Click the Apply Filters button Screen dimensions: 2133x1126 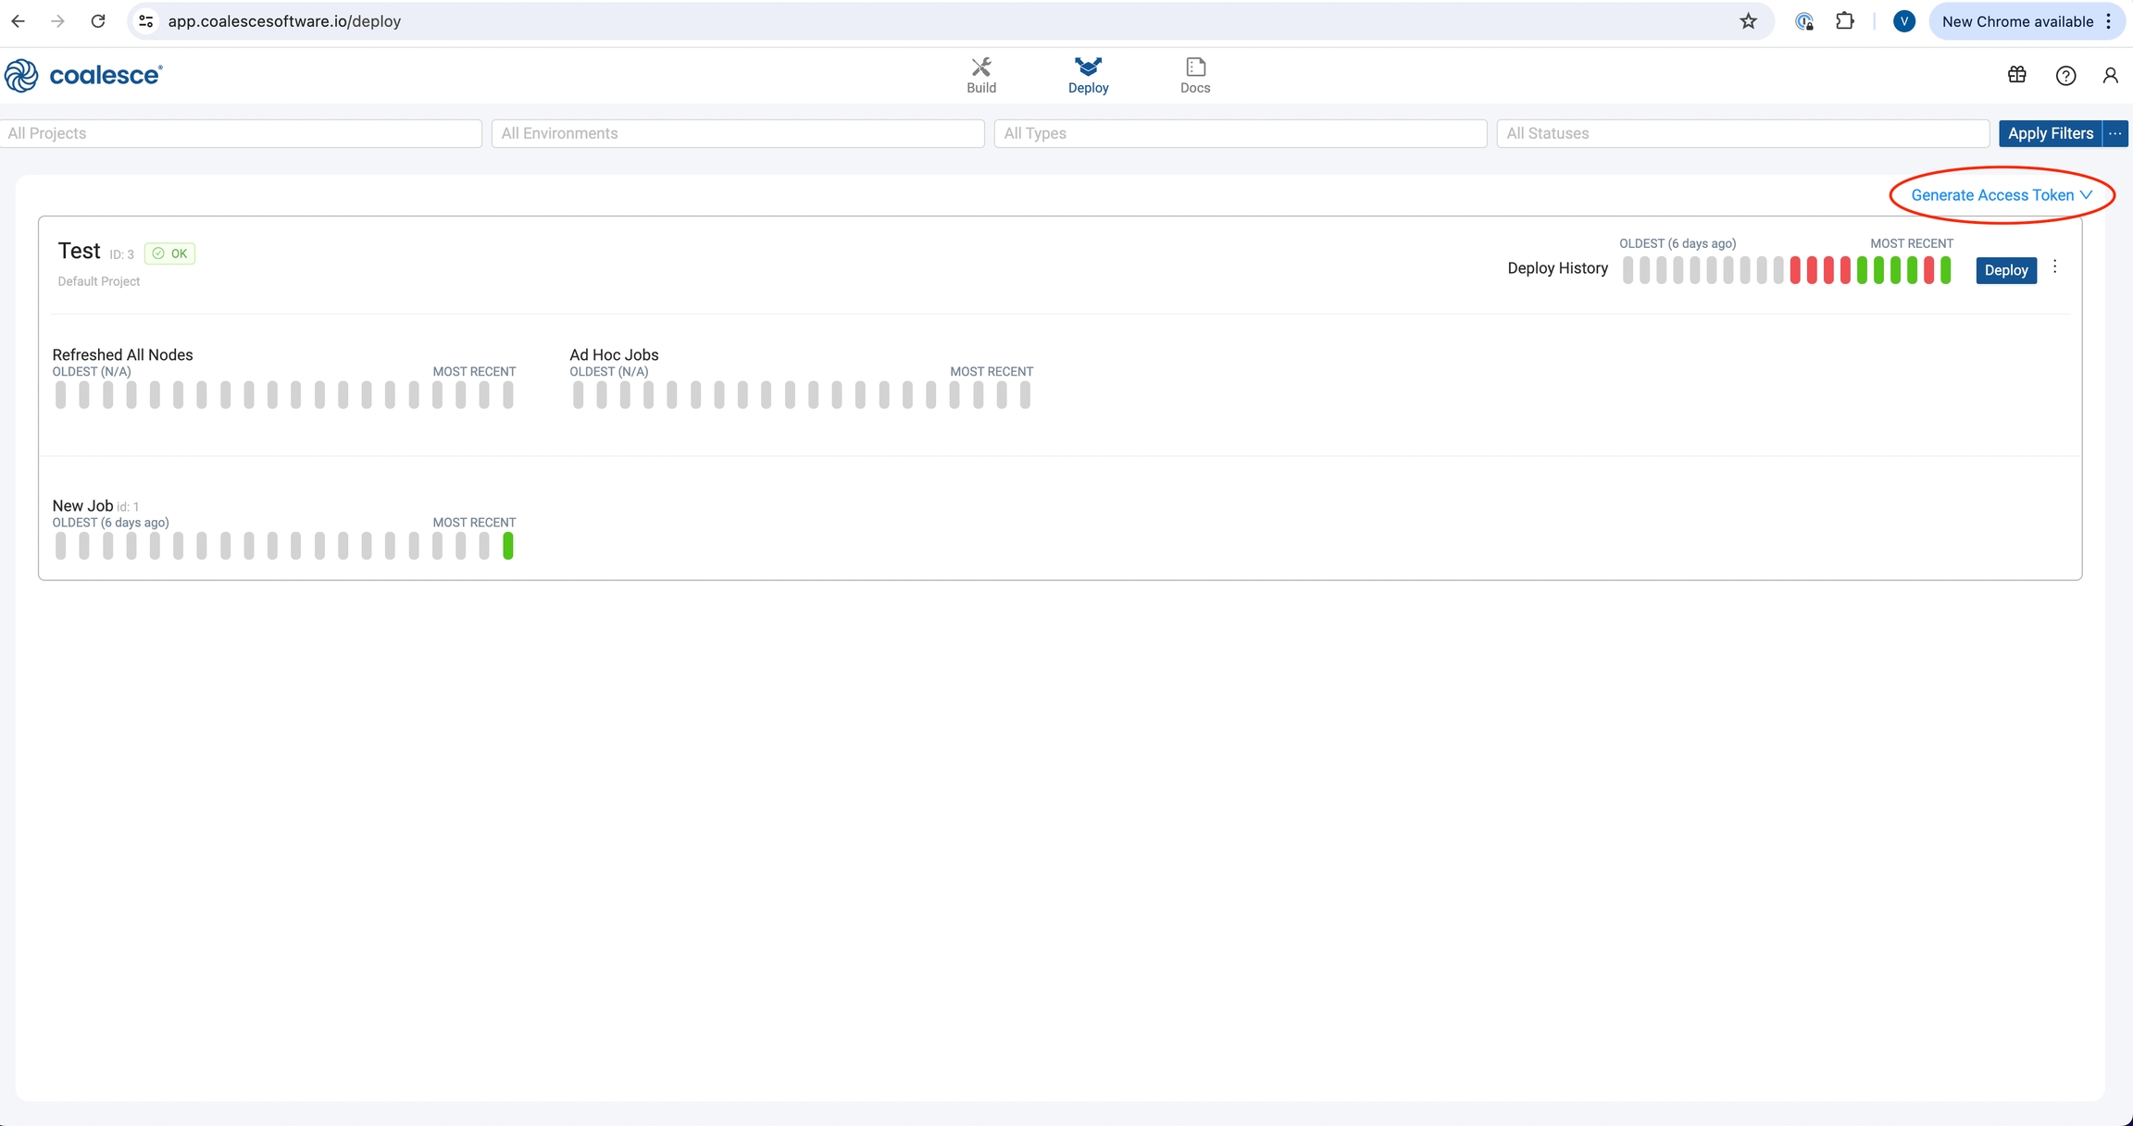point(2050,133)
